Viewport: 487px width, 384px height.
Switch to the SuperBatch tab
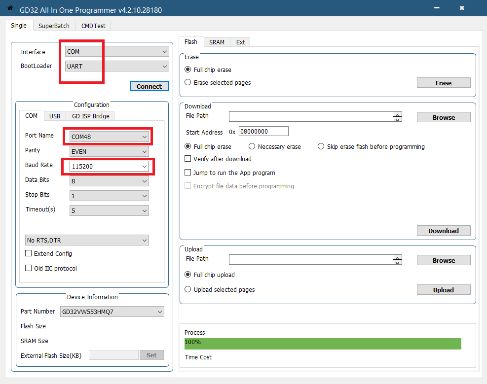click(54, 26)
